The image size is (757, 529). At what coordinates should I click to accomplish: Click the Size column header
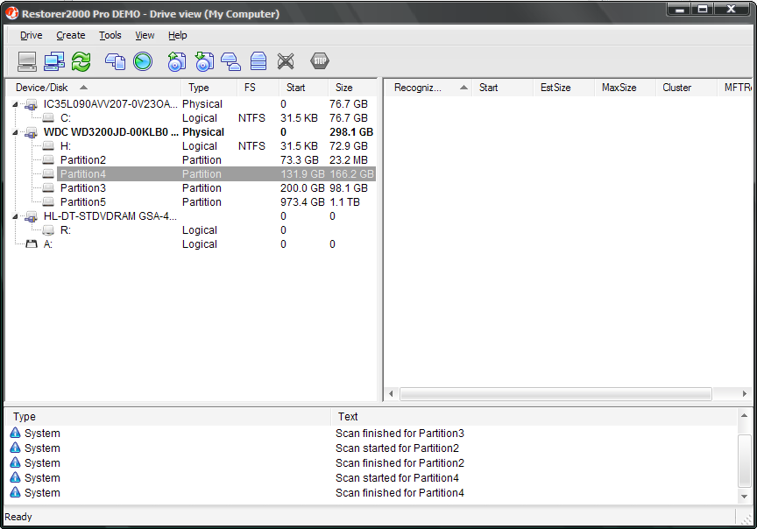tap(352, 88)
